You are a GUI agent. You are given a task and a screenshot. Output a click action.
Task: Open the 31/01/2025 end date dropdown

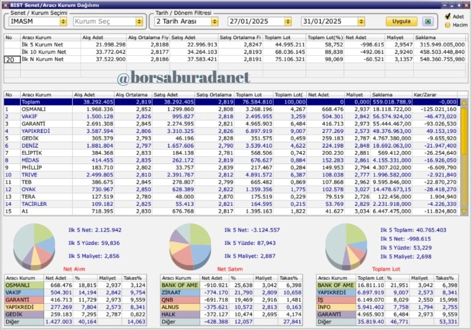(x=361, y=21)
